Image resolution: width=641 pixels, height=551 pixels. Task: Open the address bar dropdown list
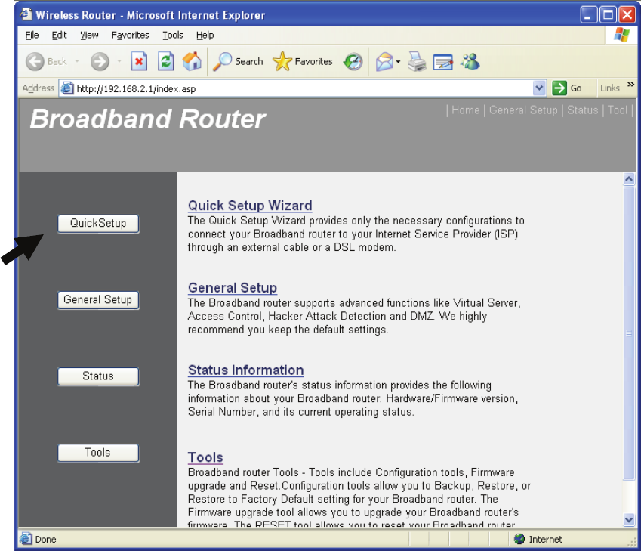point(539,88)
